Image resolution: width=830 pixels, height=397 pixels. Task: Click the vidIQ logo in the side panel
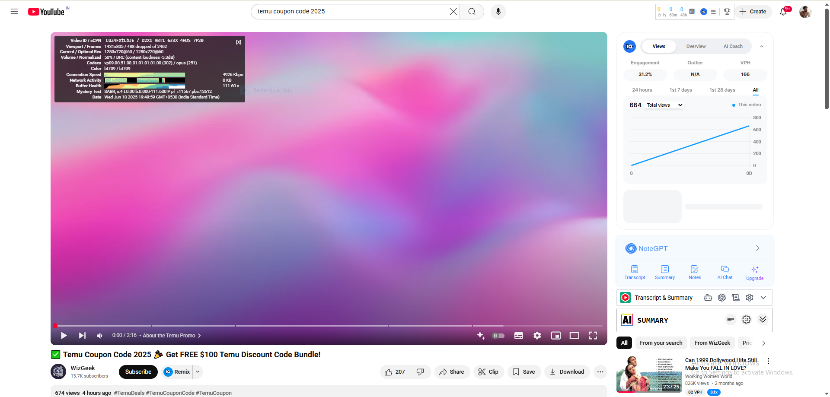point(629,46)
